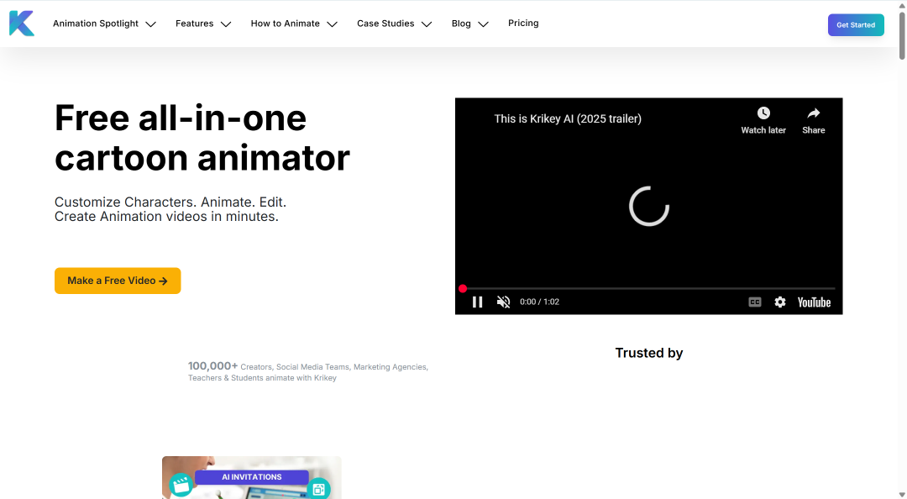907x499 pixels.
Task: Expand the Blog chevron arrow
Action: click(x=484, y=24)
